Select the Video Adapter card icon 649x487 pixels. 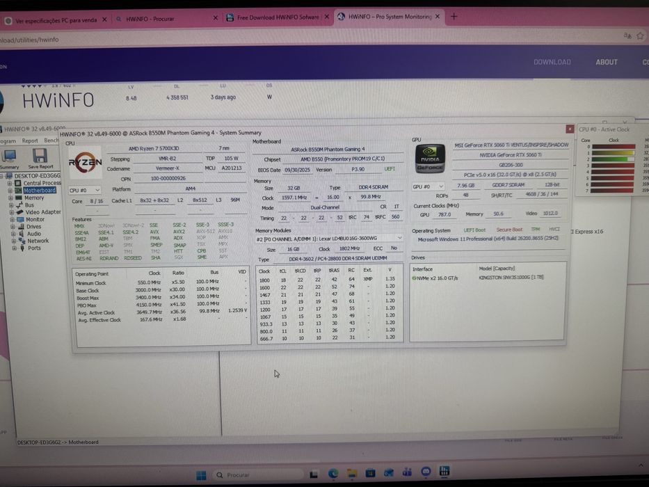[20, 212]
